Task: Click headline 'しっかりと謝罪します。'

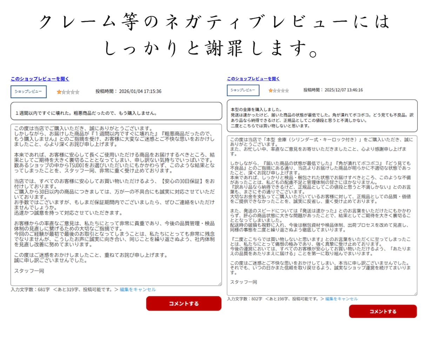Action: click(x=211, y=49)
